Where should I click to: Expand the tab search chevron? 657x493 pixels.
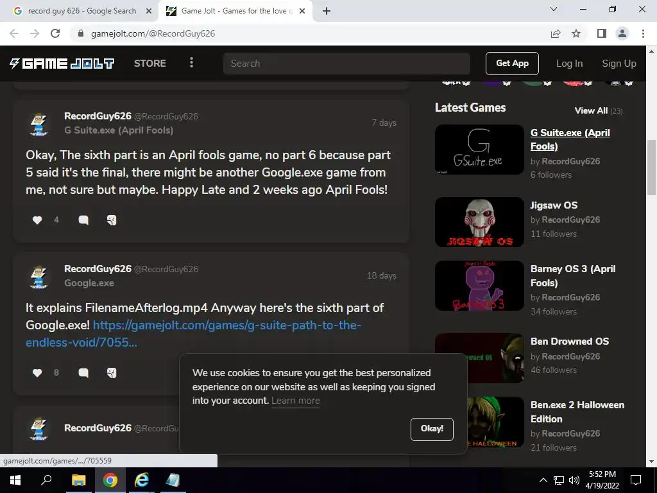[554, 9]
